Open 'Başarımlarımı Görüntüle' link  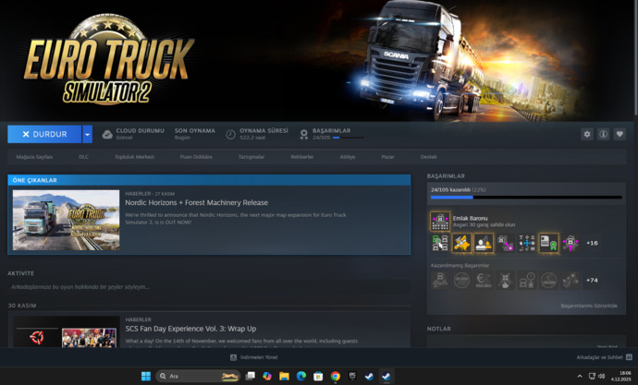tap(589, 306)
